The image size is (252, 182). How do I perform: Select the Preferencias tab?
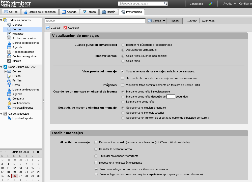(x=132, y=12)
